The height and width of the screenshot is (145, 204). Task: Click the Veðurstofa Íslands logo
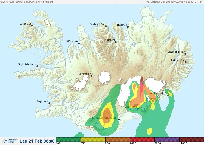point(10,141)
